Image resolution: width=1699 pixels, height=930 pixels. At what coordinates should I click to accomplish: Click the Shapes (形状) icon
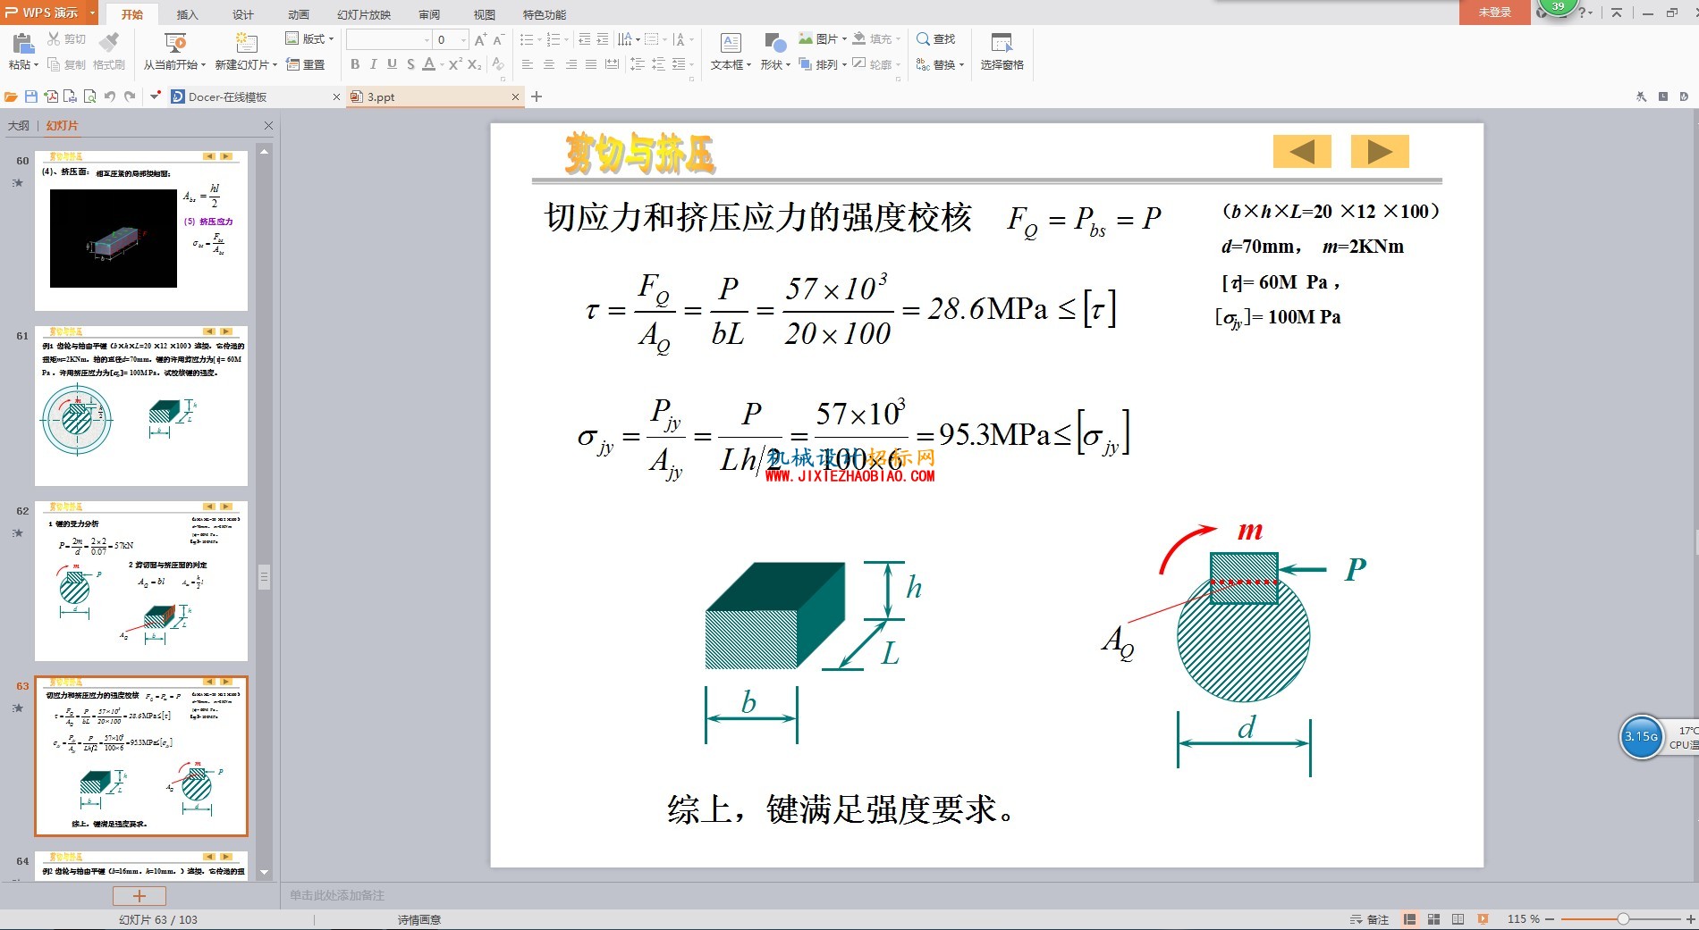click(774, 43)
